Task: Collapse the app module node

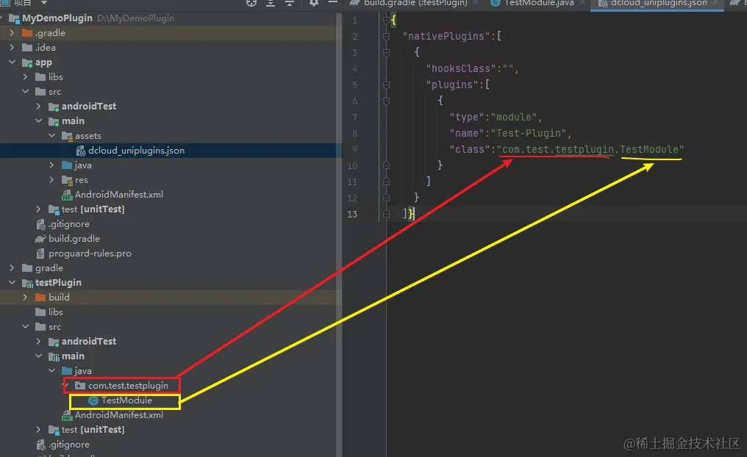Action: point(12,62)
